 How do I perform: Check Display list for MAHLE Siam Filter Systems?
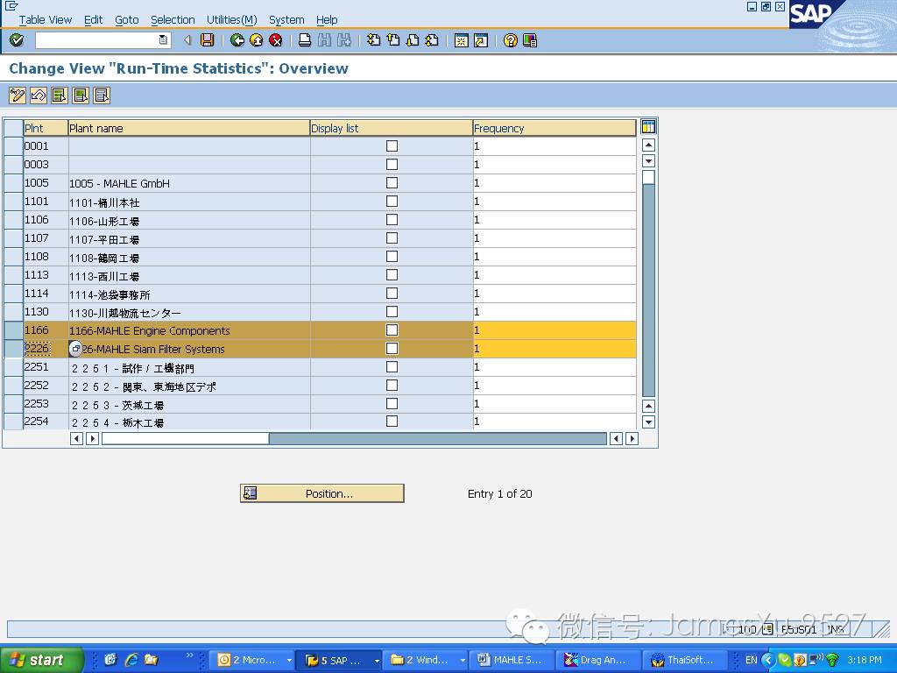coord(392,348)
